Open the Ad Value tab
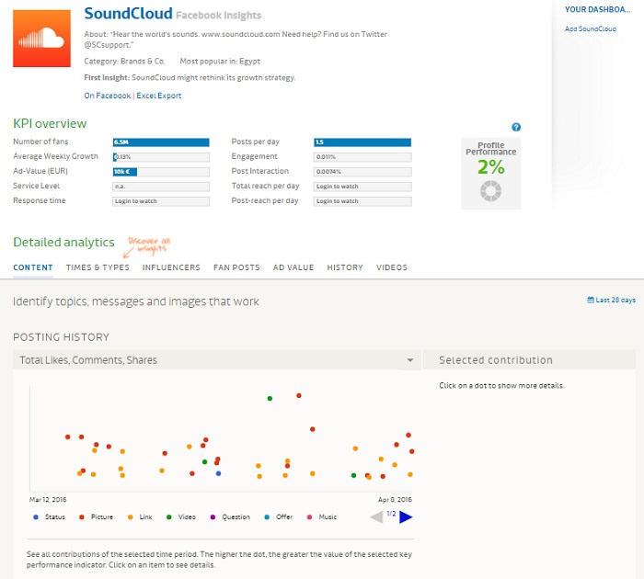The height and width of the screenshot is (579, 644). pos(293,267)
